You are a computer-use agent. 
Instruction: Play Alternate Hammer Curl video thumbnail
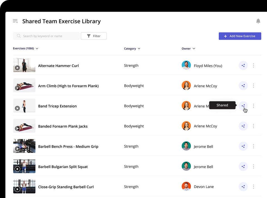(24, 65)
